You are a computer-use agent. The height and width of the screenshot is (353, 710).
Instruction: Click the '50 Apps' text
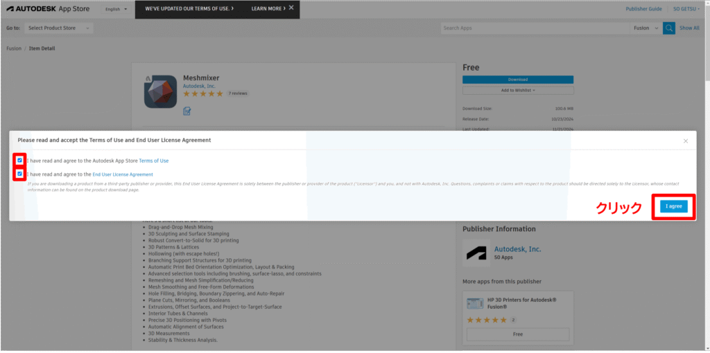pos(503,259)
